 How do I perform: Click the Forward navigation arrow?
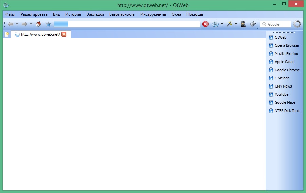tap(24, 24)
